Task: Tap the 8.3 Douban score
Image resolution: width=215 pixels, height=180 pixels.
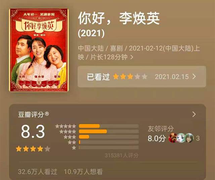Action: tap(33, 131)
